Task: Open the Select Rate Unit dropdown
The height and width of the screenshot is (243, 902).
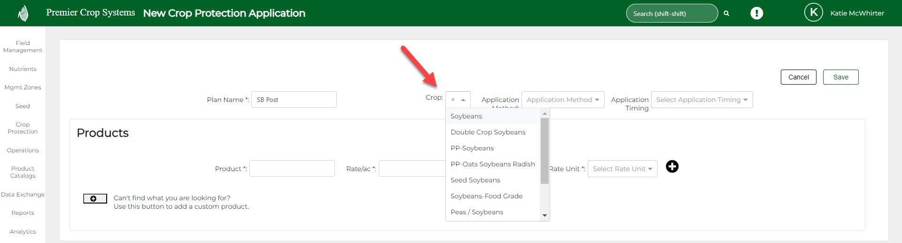Action: (622, 169)
